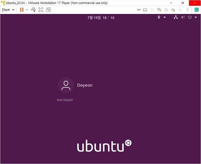Click the CD/DVD drive device icon
The image size is (201, 164).
point(152,10)
